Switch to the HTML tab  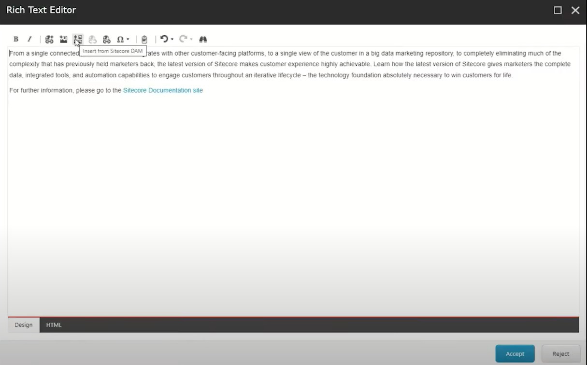click(x=54, y=325)
